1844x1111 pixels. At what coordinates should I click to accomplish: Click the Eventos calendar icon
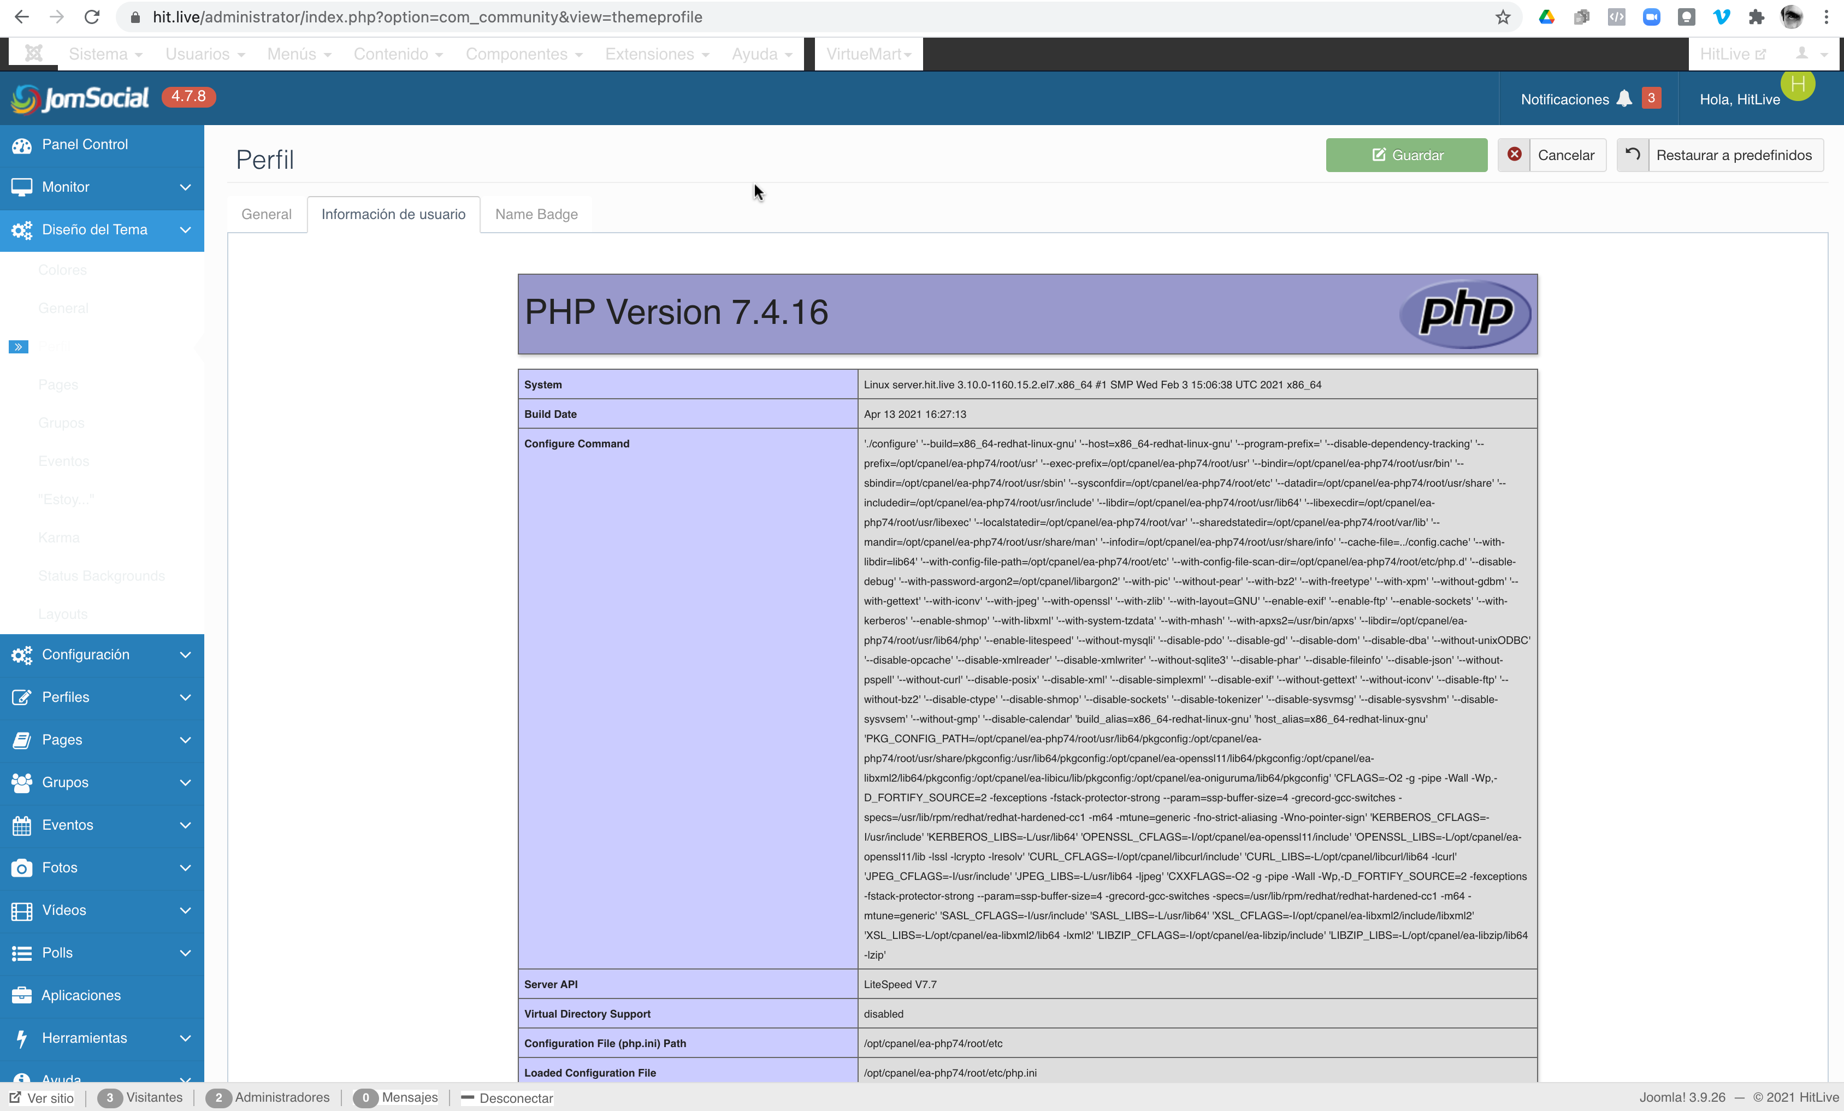click(21, 825)
